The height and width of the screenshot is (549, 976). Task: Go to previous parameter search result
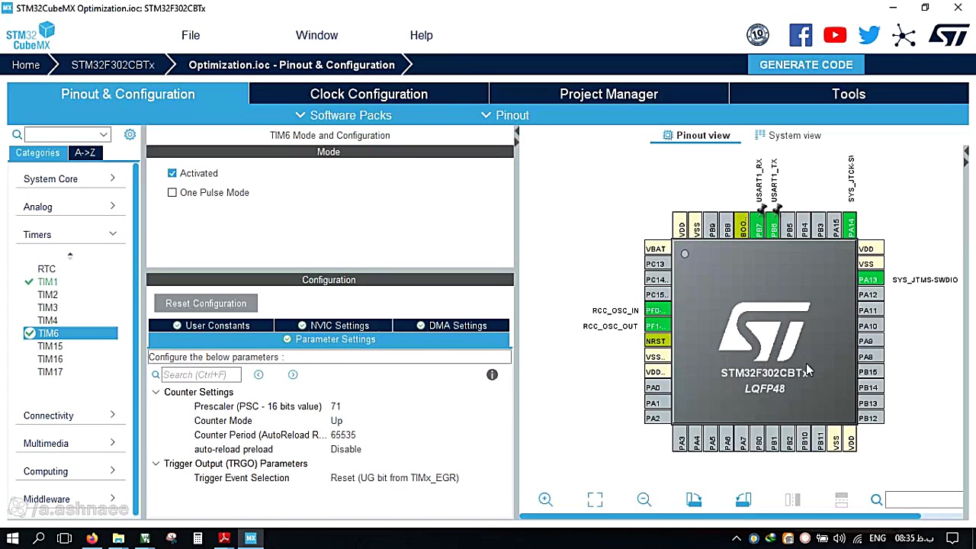pos(258,374)
